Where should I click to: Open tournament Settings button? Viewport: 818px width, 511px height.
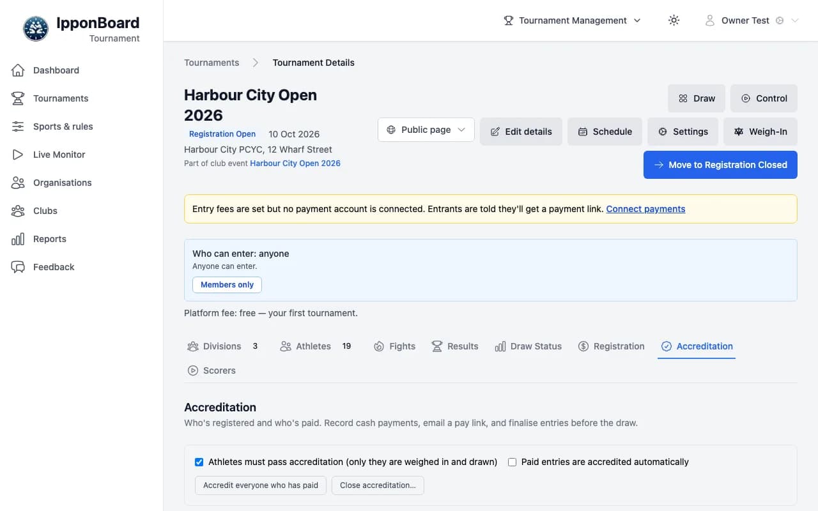683,132
